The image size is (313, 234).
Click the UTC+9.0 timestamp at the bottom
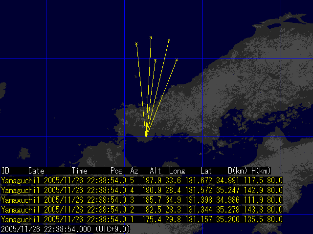pyautogui.click(x=65, y=229)
